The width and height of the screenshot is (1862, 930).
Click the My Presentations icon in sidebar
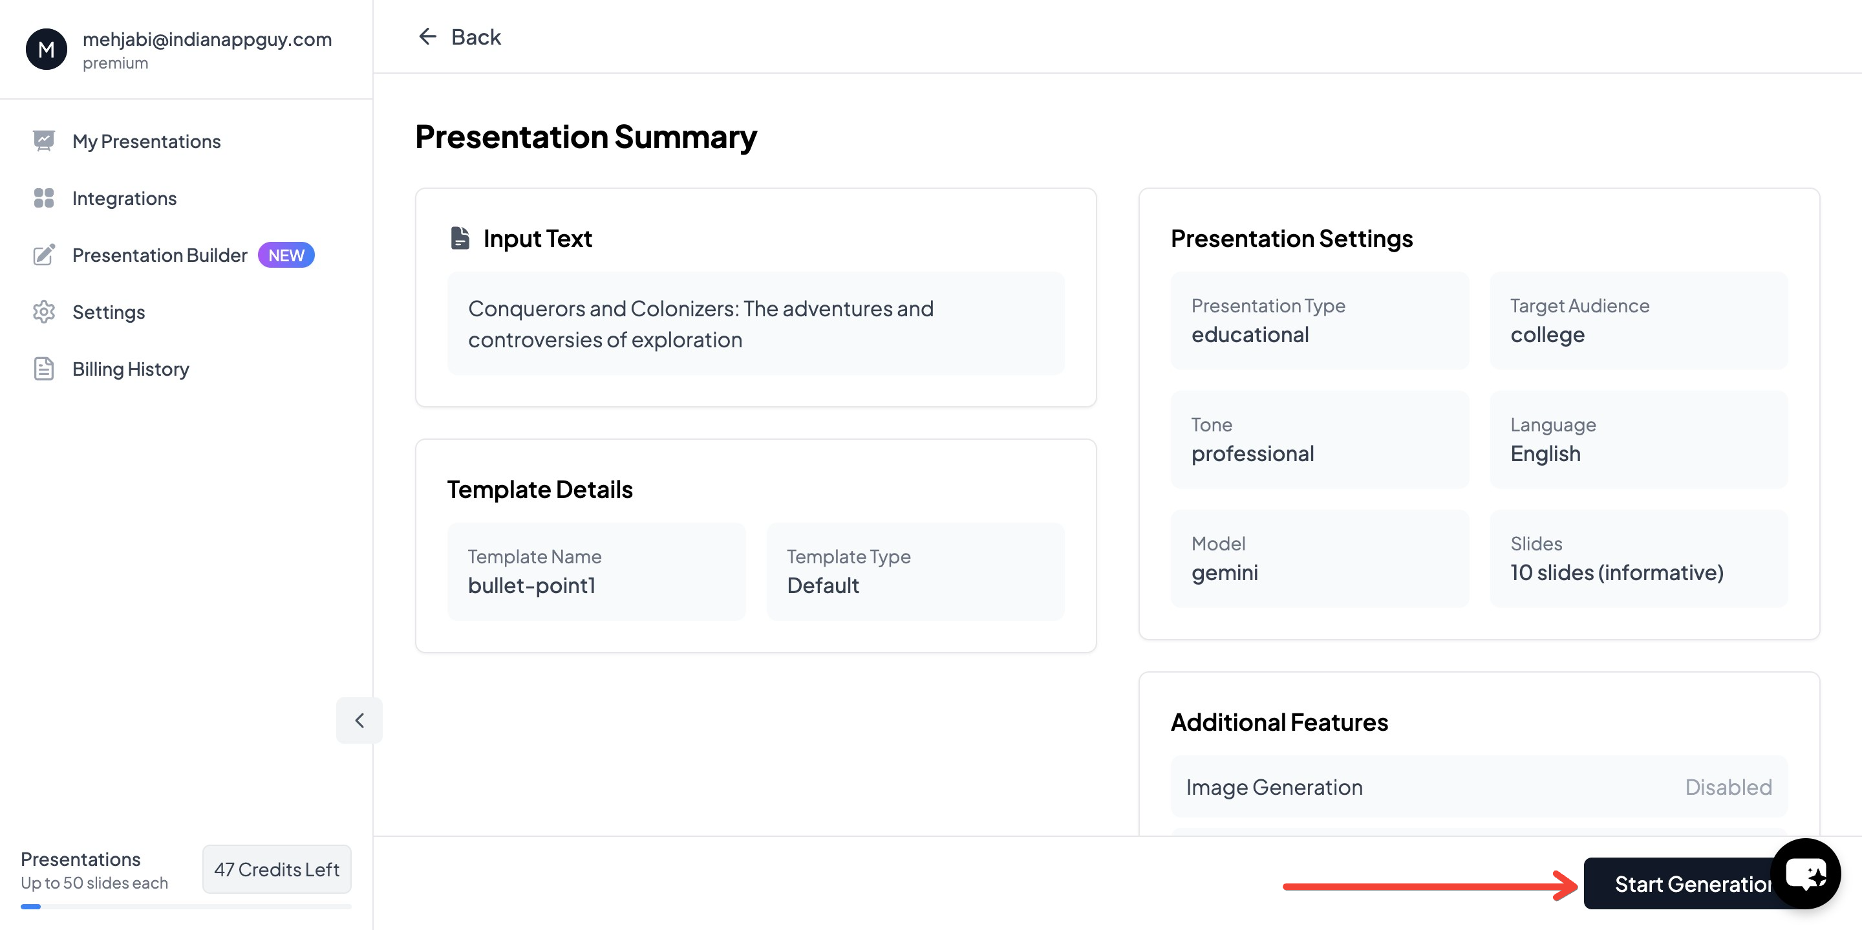pos(44,141)
